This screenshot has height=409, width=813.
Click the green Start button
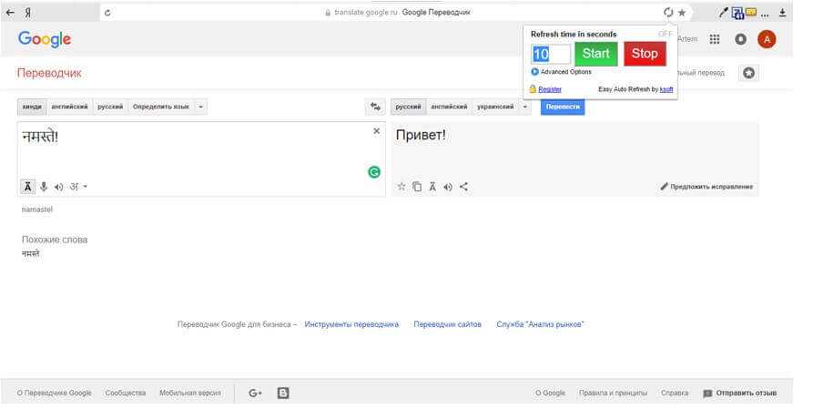click(595, 54)
